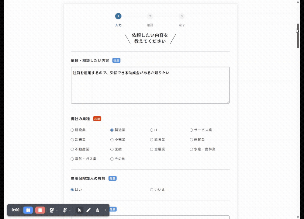Viewport: 304px width, 219px height.
Task: Select 建設業 radio button
Action: pyautogui.click(x=72, y=130)
